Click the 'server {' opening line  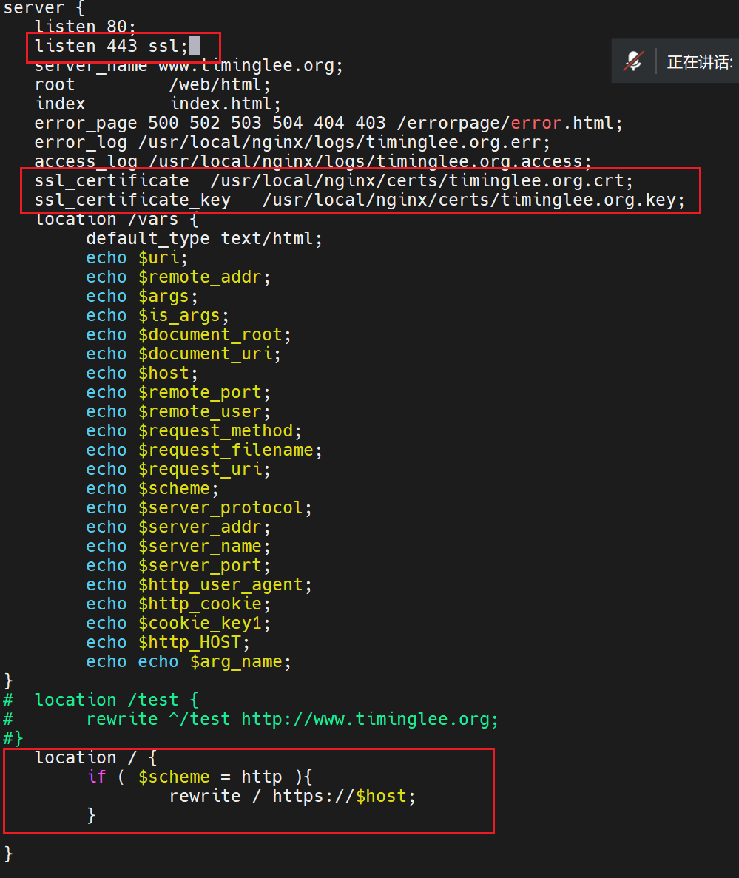point(44,8)
